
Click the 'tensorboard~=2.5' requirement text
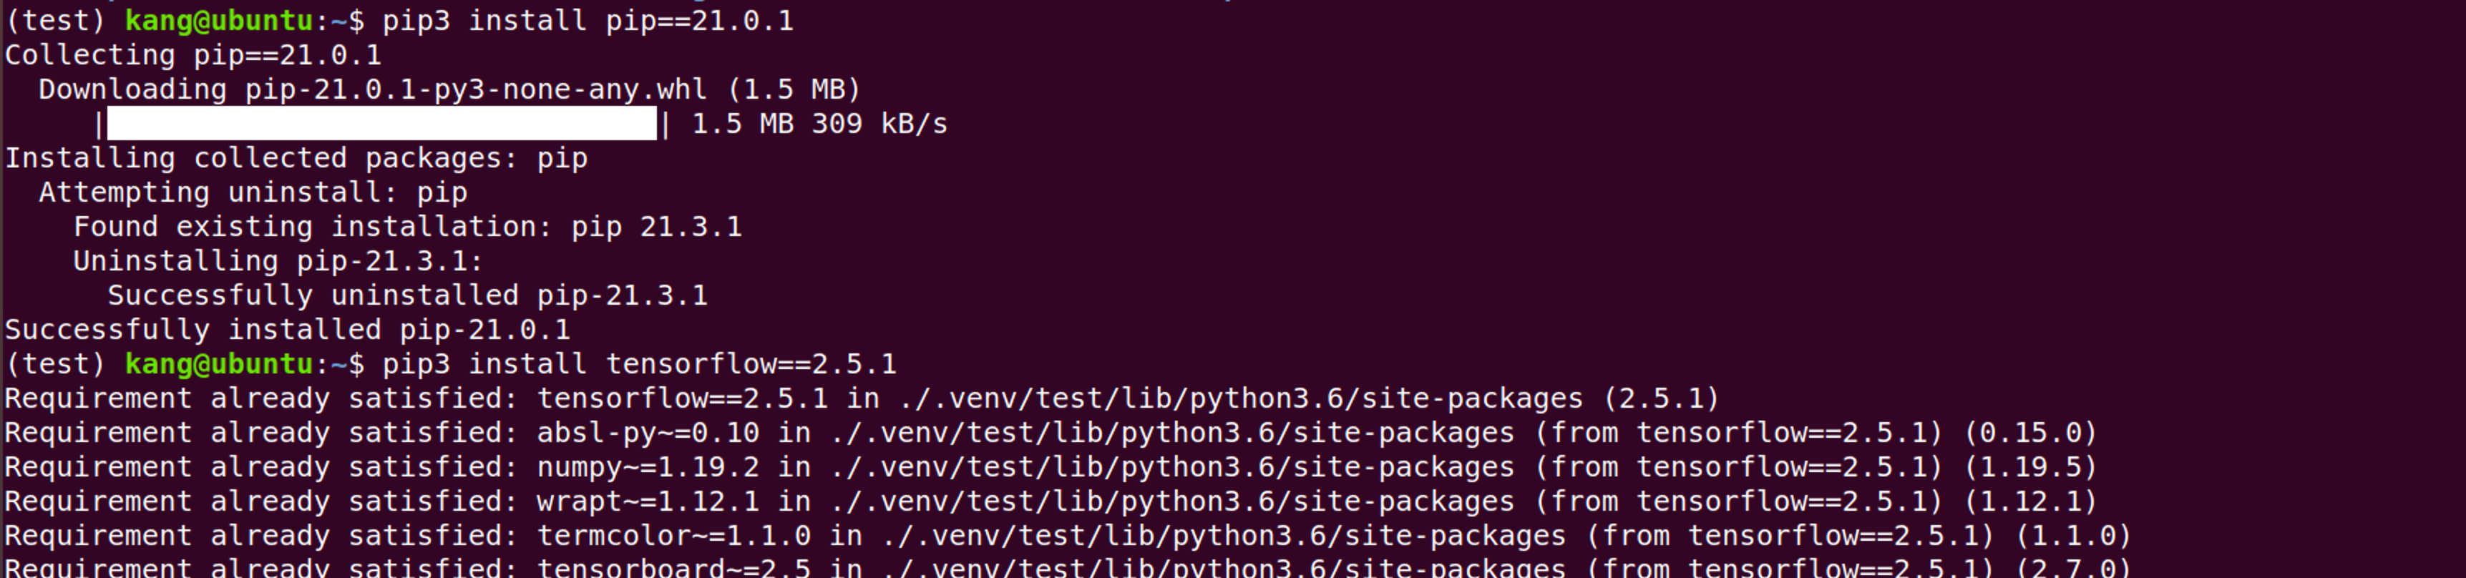(x=673, y=567)
